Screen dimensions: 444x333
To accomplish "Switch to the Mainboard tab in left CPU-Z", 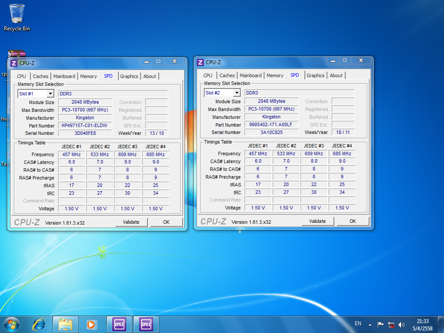I will pos(64,76).
